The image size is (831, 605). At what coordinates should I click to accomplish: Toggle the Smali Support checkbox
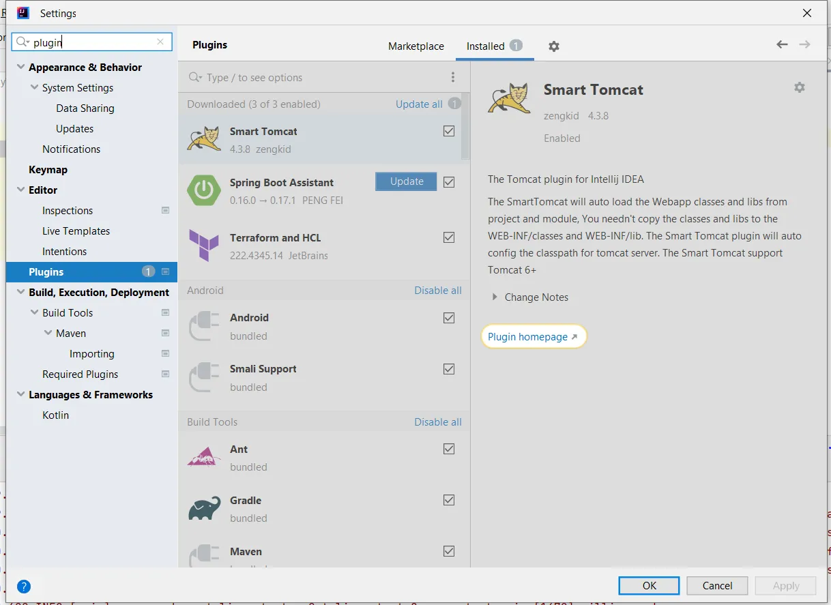point(449,369)
